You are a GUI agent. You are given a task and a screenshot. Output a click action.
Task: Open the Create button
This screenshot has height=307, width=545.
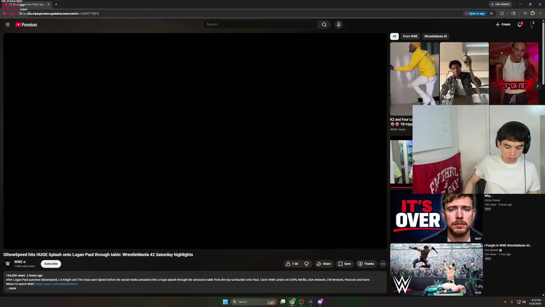503,24
